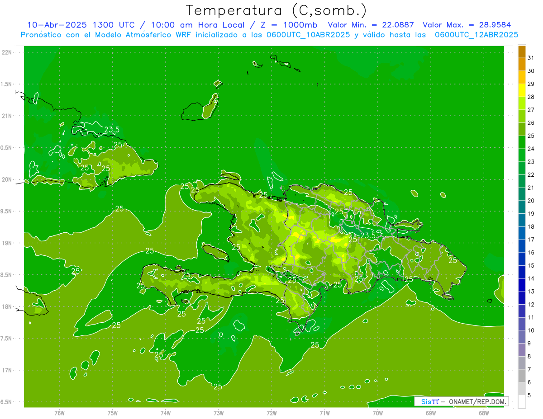This screenshot has height=419, width=543.
Task: Click the "20" label on the color scale
Action: click(x=531, y=201)
